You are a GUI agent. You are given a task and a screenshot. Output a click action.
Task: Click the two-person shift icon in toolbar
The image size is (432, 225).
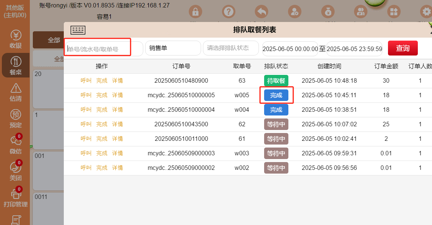coord(361,12)
